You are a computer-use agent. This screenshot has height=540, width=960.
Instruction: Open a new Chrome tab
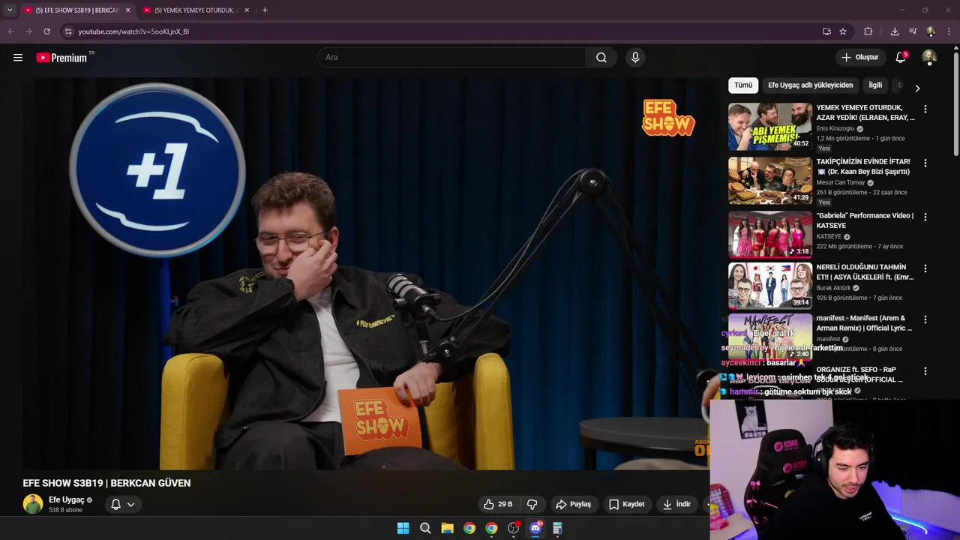(x=265, y=10)
